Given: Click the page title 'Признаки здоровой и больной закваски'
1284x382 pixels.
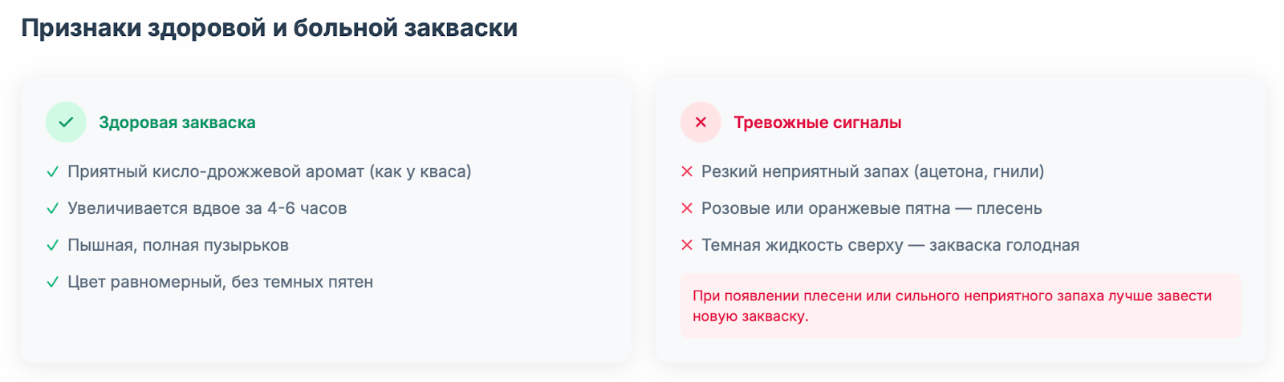Looking at the screenshot, I should (270, 28).
